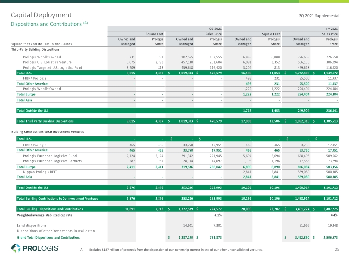The width and height of the screenshot is (349, 261).
Task: Click 'Total Building Dispositions and Contributions' row label
Action: pos(50,209)
